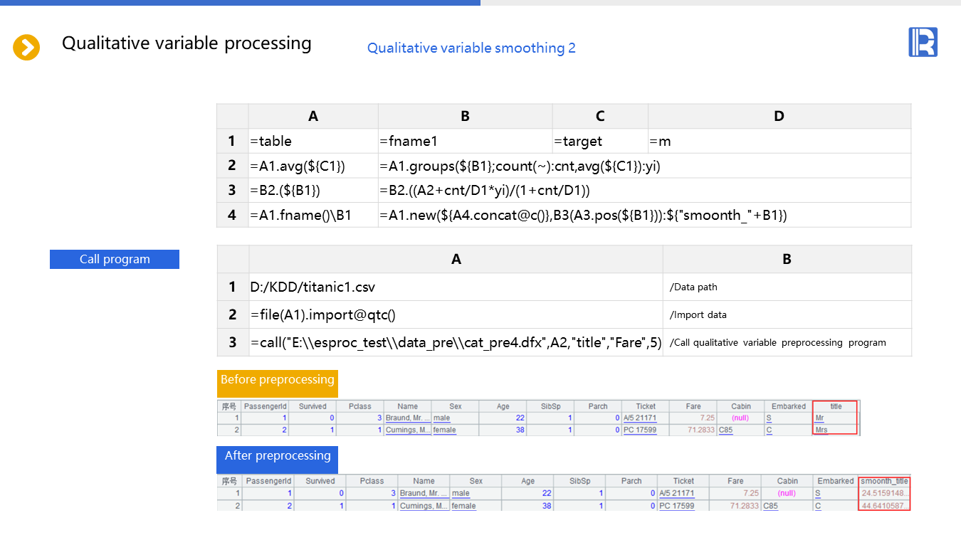Click the cell with the call cat_pre4.dfx formula
The width and height of the screenshot is (961, 540).
click(456, 342)
